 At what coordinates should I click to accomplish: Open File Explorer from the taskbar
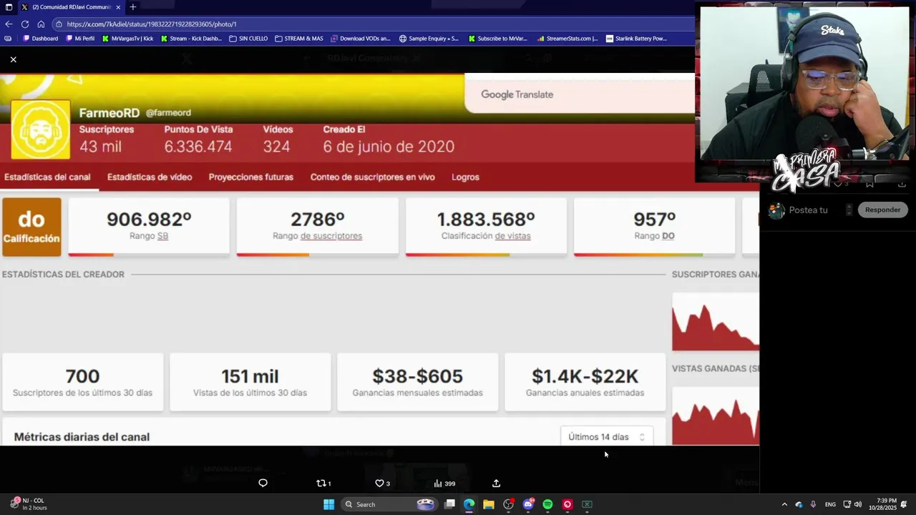click(x=489, y=504)
